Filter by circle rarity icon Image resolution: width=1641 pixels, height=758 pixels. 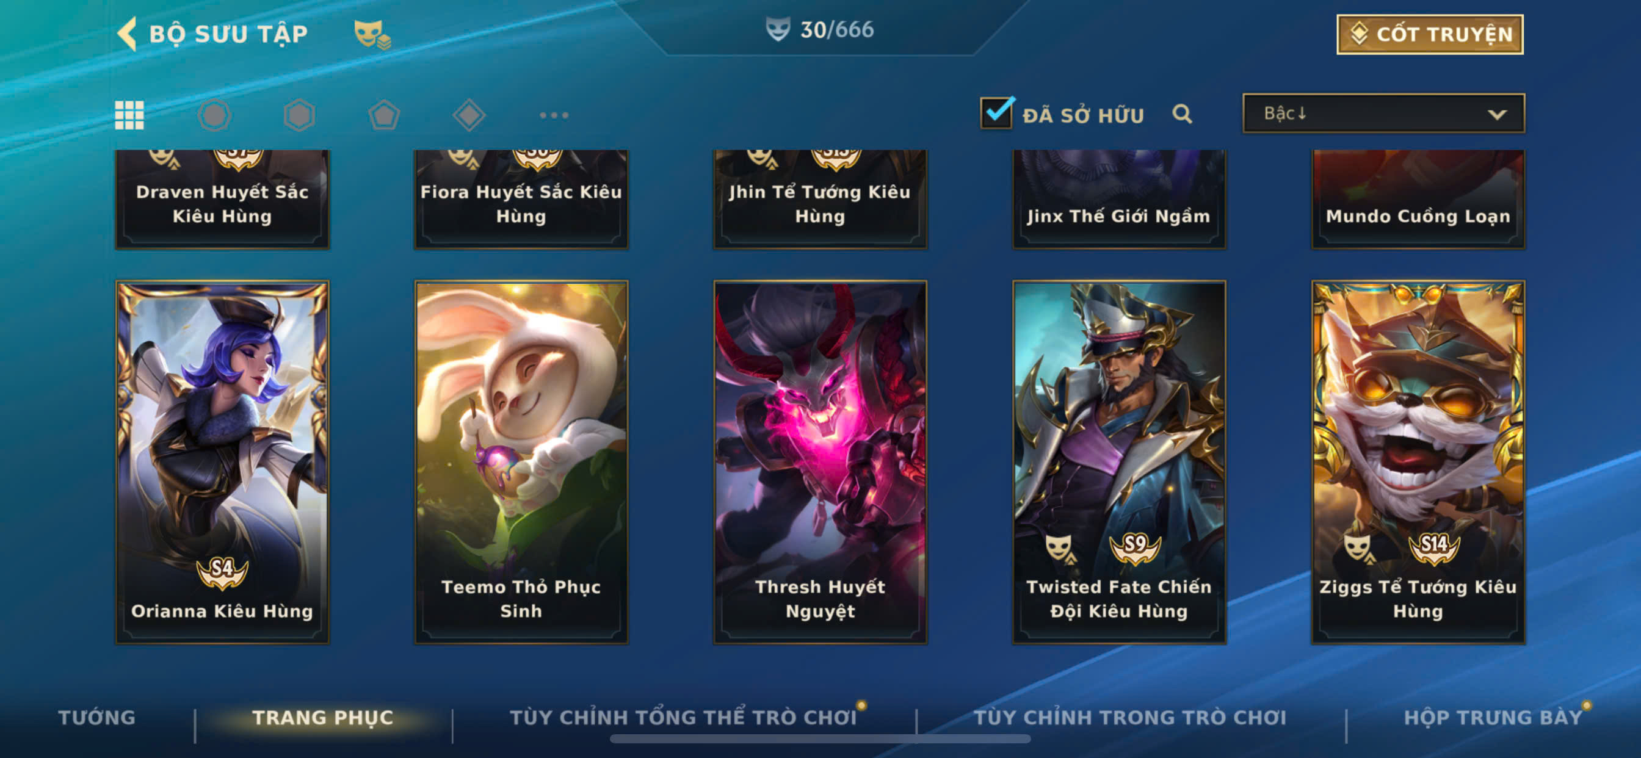click(x=214, y=115)
